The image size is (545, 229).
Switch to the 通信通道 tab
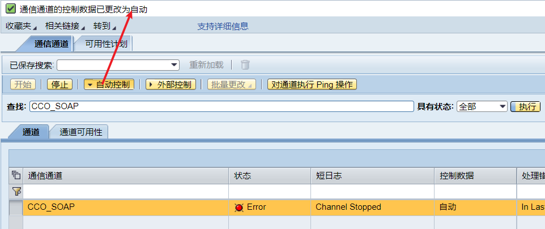coord(52,44)
